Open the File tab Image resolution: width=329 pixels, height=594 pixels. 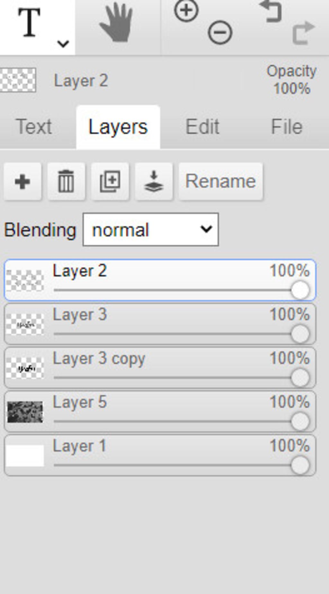pyautogui.click(x=287, y=127)
